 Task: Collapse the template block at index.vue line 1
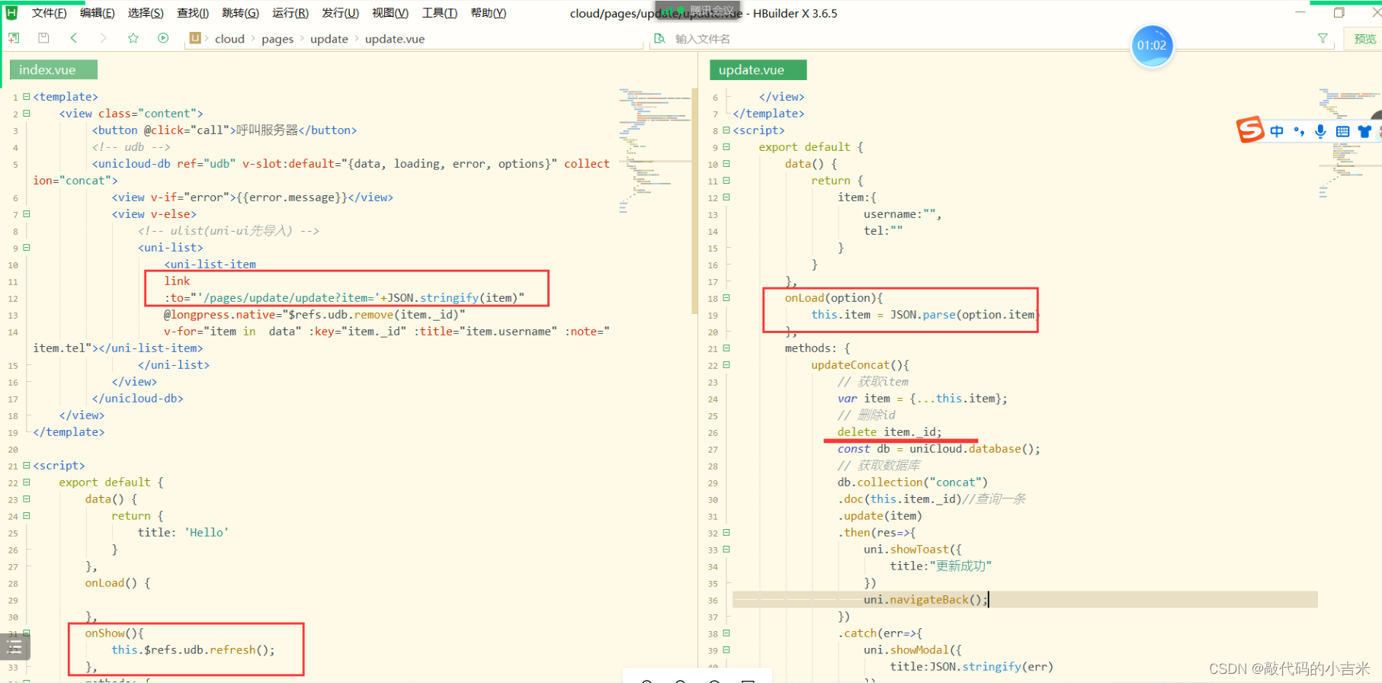click(27, 97)
